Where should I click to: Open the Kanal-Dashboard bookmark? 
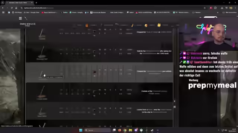pos(49,12)
